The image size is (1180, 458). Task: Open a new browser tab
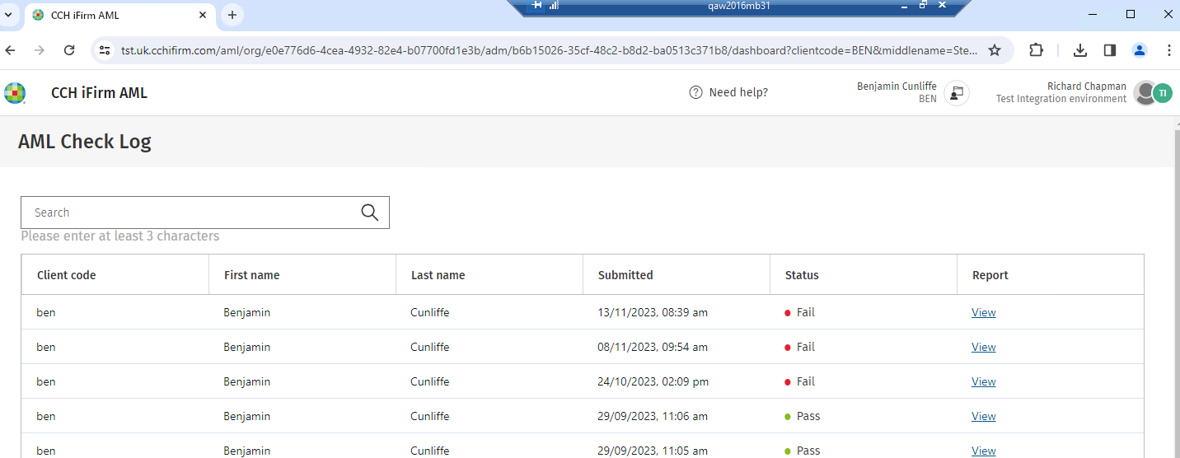(232, 15)
